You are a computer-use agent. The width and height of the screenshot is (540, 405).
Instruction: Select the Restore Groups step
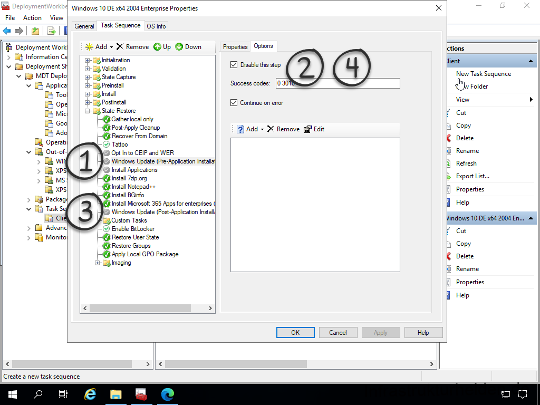pos(131,246)
